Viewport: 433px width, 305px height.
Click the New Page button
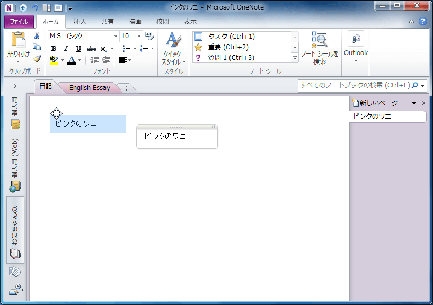pyautogui.click(x=376, y=103)
